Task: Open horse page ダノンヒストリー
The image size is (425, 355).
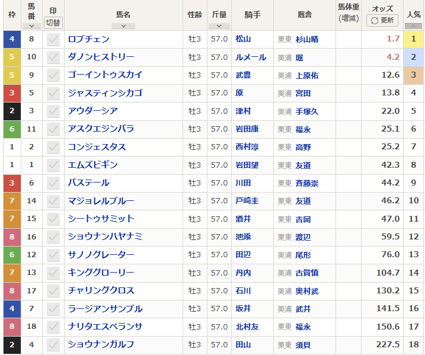Action: (101, 57)
